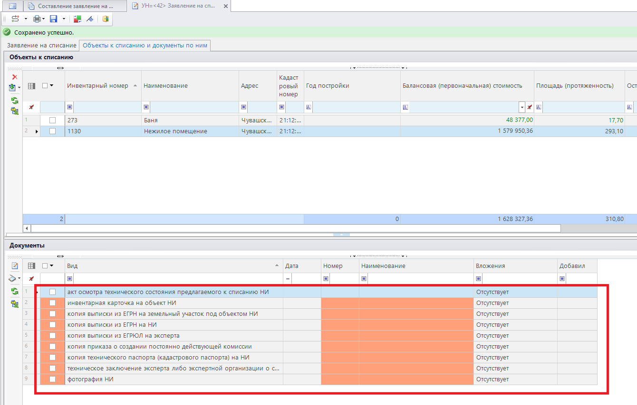Screen dimensions: 637x405
Task: Check the фотография НИ row
Action: [52, 379]
